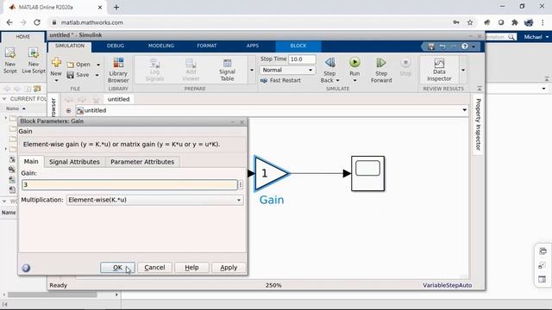The image size is (552, 310).
Task: Open the dropdown arrow beside Open
Action: tap(98, 65)
